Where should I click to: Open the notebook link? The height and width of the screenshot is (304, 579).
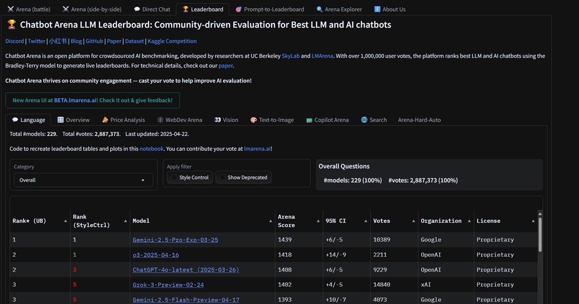[x=152, y=149]
